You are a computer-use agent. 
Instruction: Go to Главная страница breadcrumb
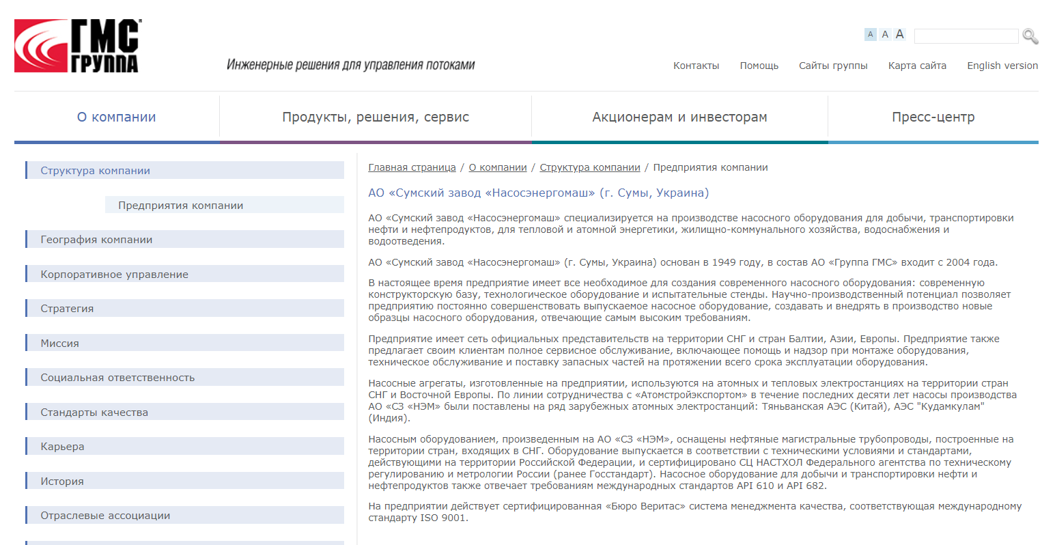(x=412, y=167)
